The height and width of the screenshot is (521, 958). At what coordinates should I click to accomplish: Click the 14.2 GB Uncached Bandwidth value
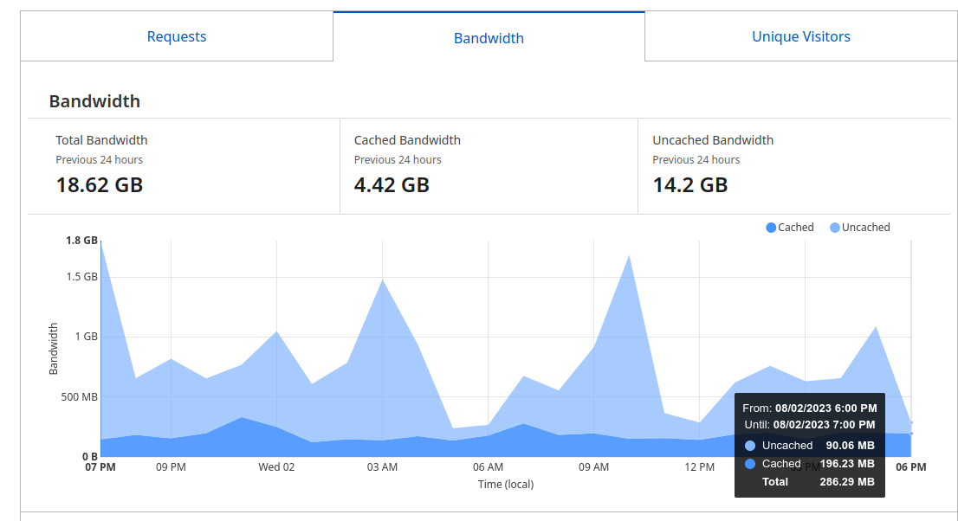[689, 184]
